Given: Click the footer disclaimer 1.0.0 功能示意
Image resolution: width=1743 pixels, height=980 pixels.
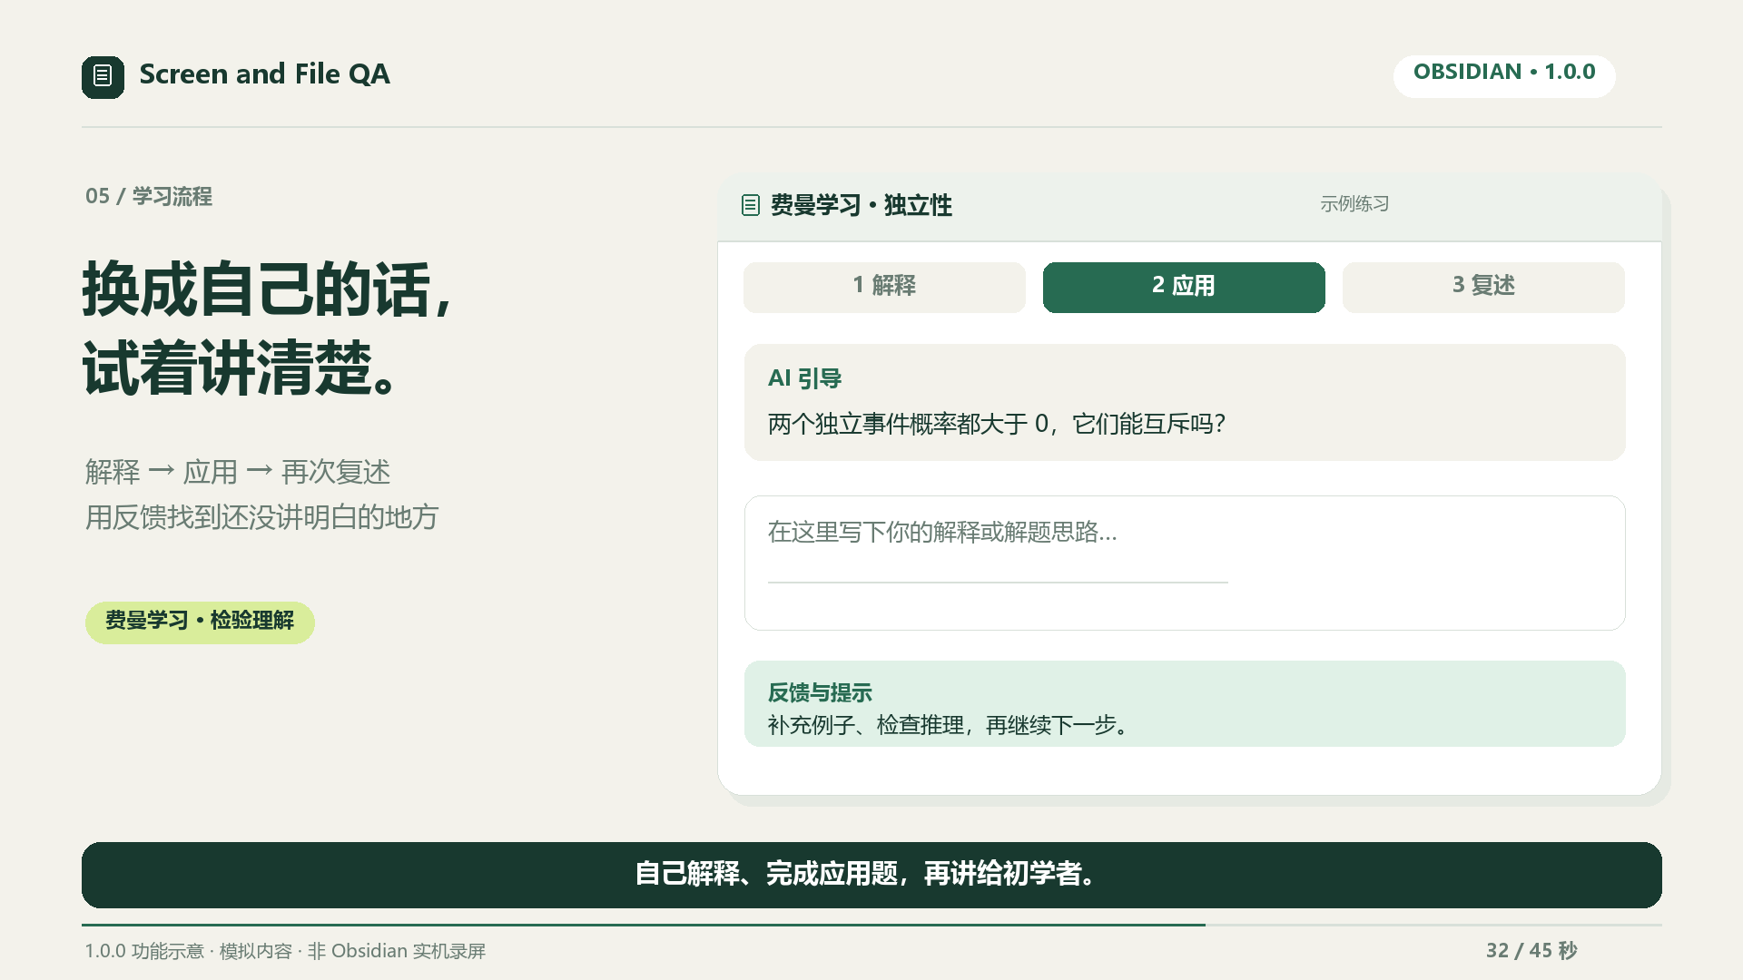Looking at the screenshot, I should 285,951.
